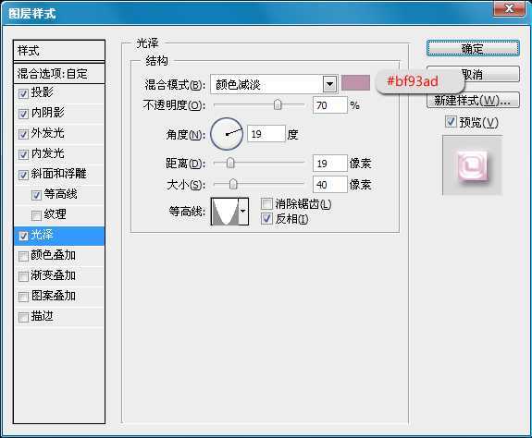Select the 投影 style row label
Viewport: 532px width, 438px height.
[x=42, y=91]
